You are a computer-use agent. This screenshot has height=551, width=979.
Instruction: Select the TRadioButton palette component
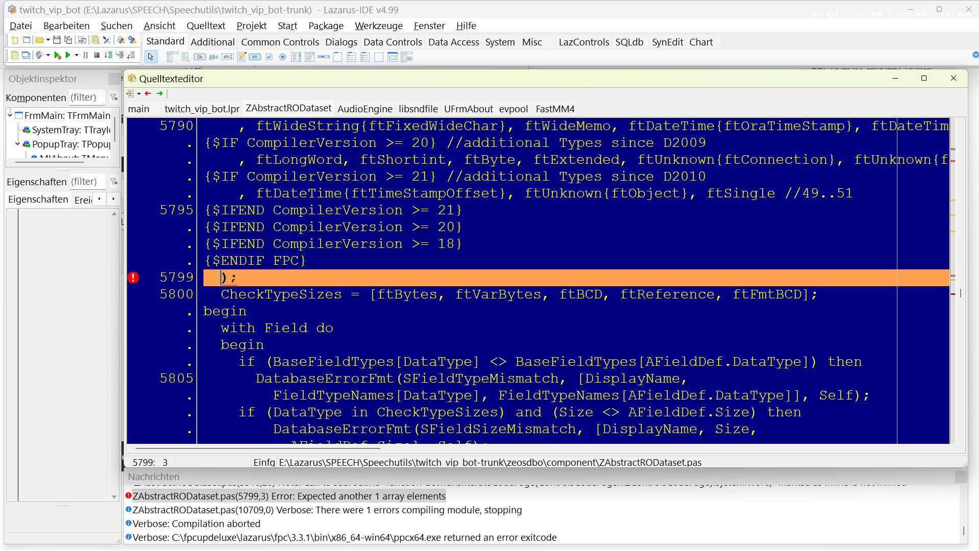tap(282, 57)
